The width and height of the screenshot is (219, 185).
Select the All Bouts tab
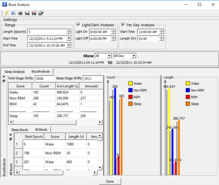tap(41, 129)
